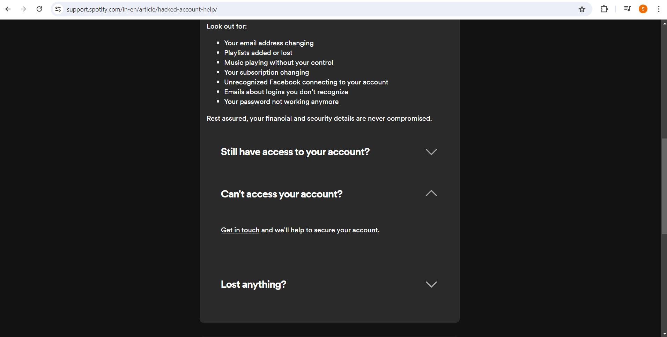Reload the Spotify support page
Image resolution: width=667 pixels, height=337 pixels.
click(39, 9)
